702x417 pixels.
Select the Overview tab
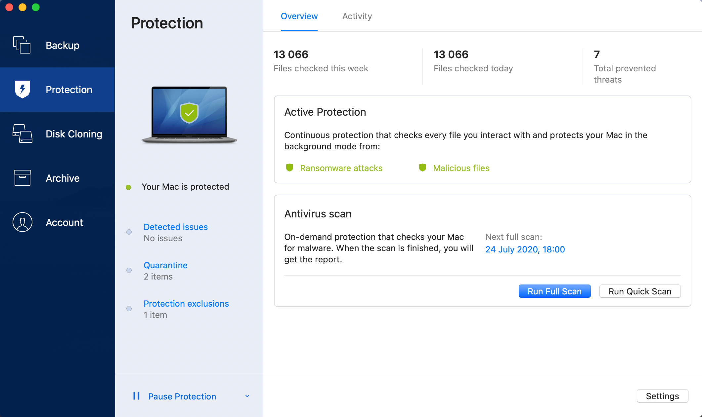point(299,16)
